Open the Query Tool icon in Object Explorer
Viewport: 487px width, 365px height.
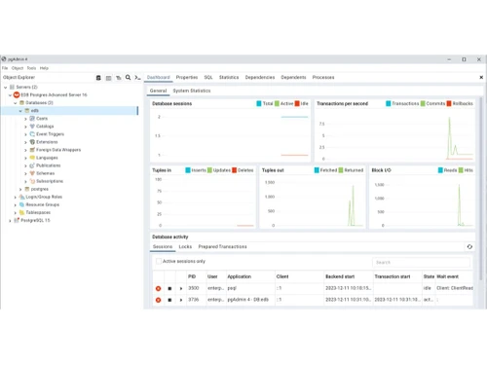pyautogui.click(x=98, y=78)
